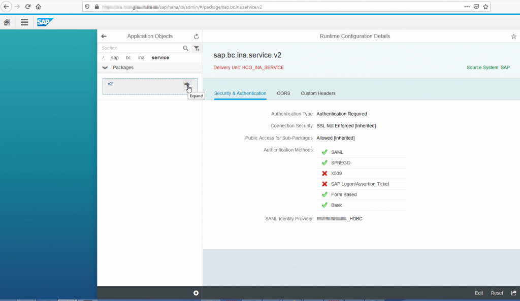Click Basic green check mark
This screenshot has height=301, width=520.
coord(324,205)
